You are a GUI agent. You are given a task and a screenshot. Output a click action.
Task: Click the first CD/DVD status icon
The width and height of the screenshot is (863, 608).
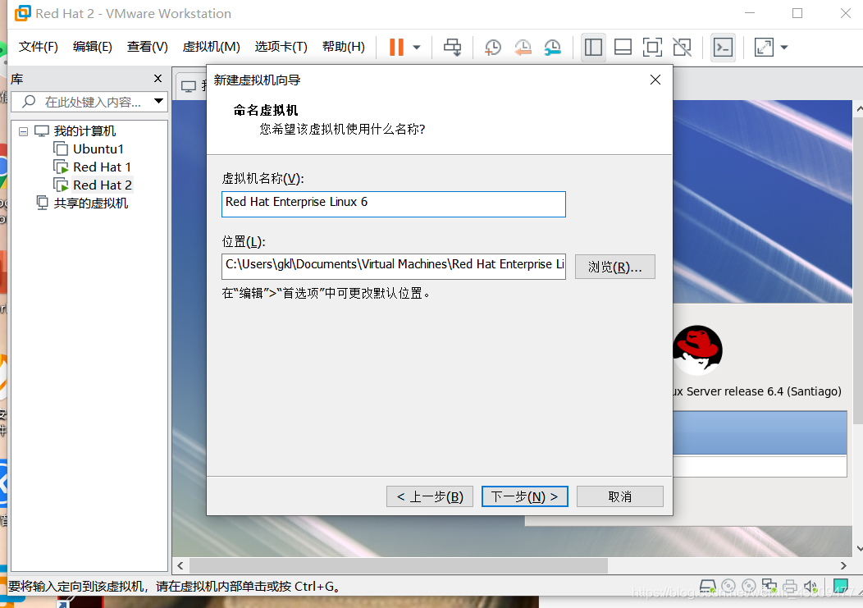728,586
